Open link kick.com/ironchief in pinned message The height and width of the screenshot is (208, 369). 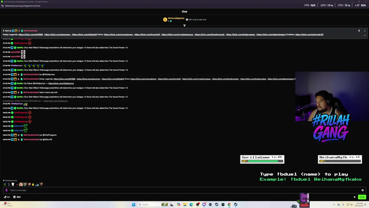coord(147,35)
